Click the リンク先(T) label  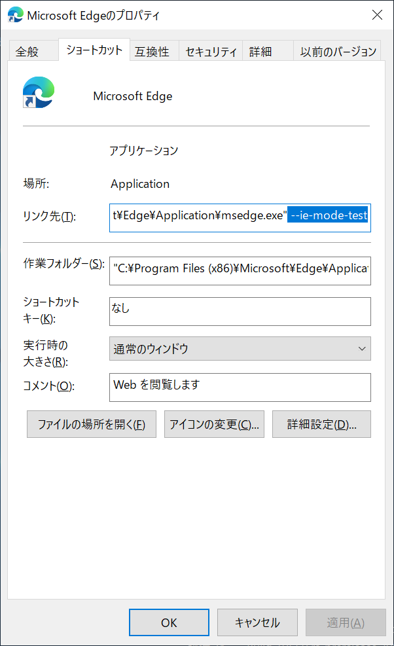50,216
